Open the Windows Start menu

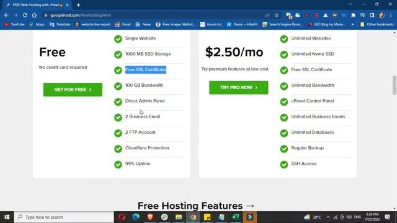click(x=7, y=217)
